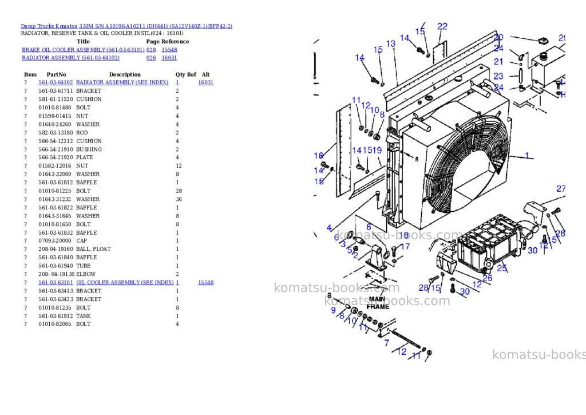
Task: Select part number 561-03-61822
Action: tap(56, 207)
